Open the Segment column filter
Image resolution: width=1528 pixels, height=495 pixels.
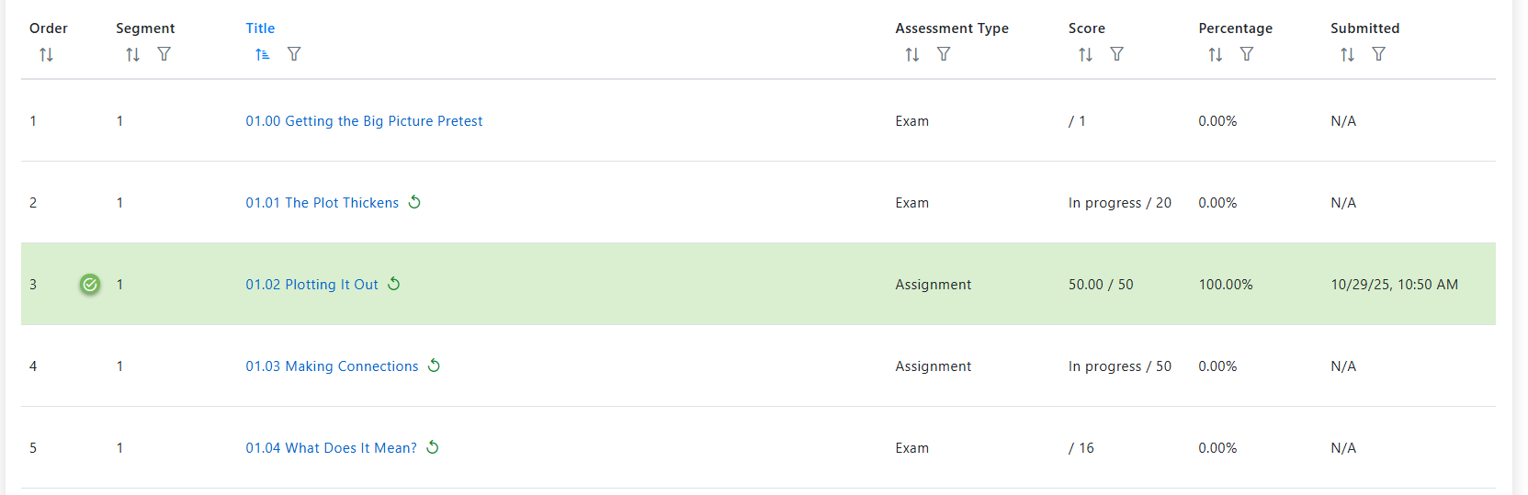pos(164,54)
